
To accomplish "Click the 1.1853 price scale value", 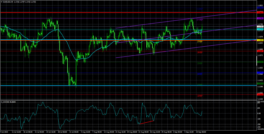I will 260,6.
